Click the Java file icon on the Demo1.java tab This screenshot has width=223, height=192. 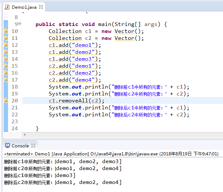click(7, 7)
